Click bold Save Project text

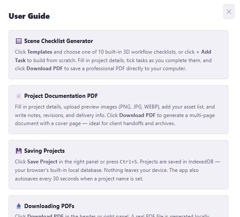(x=42, y=162)
